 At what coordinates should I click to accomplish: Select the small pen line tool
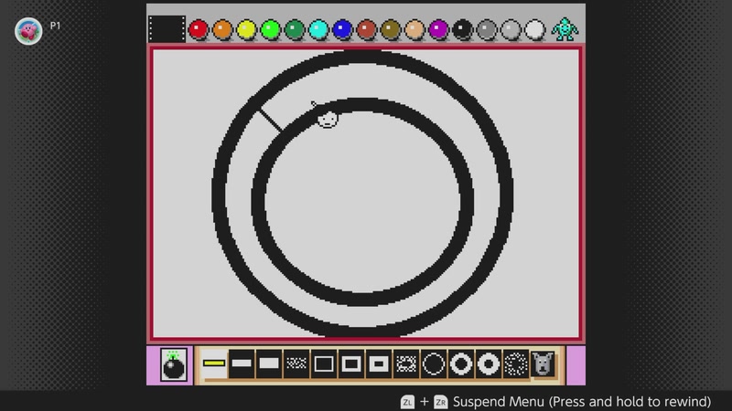click(214, 364)
